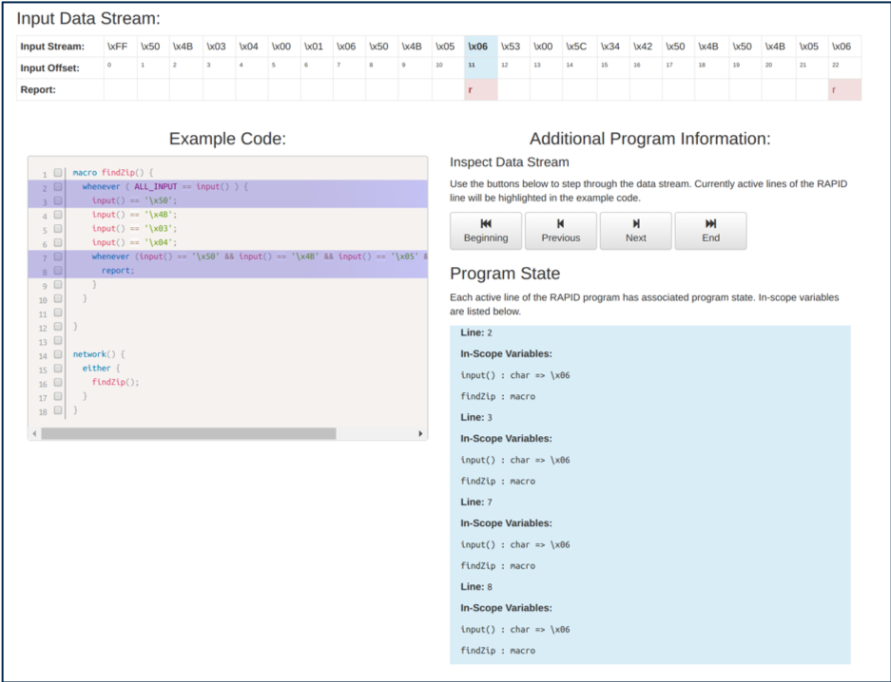Enable the checkbox beside line 14
This screenshot has width=891, height=682.
pos(58,354)
